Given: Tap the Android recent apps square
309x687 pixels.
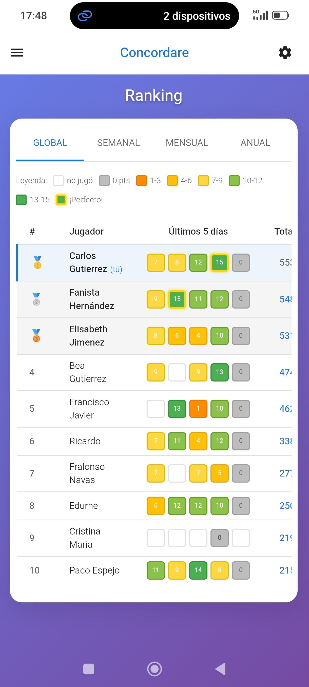Looking at the screenshot, I should [88, 669].
